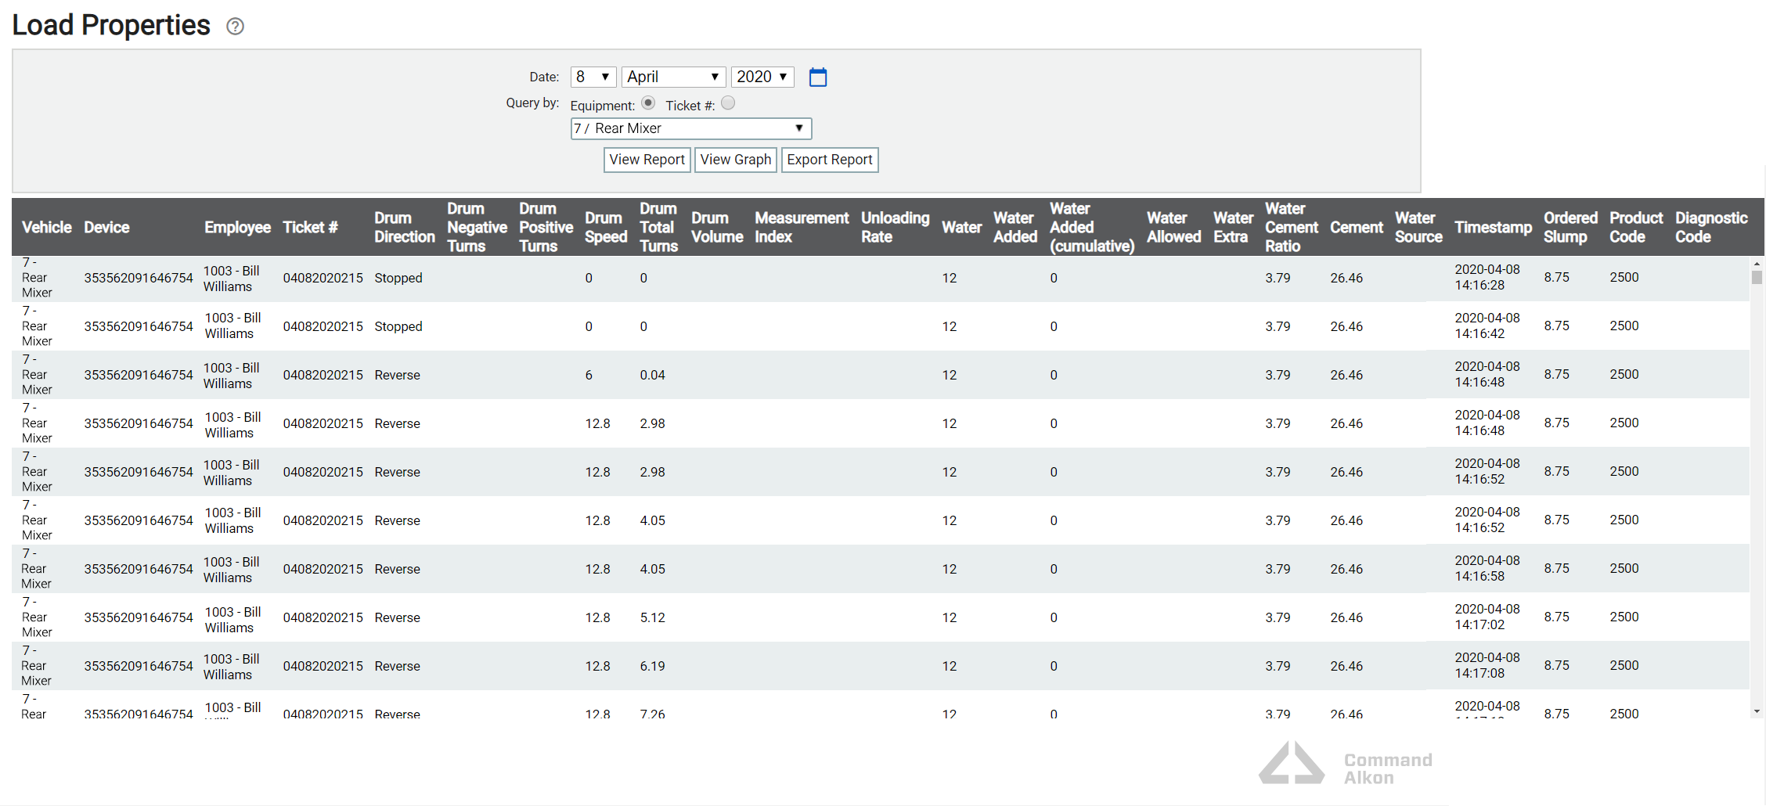Click the Drum Speed column header

[606, 227]
